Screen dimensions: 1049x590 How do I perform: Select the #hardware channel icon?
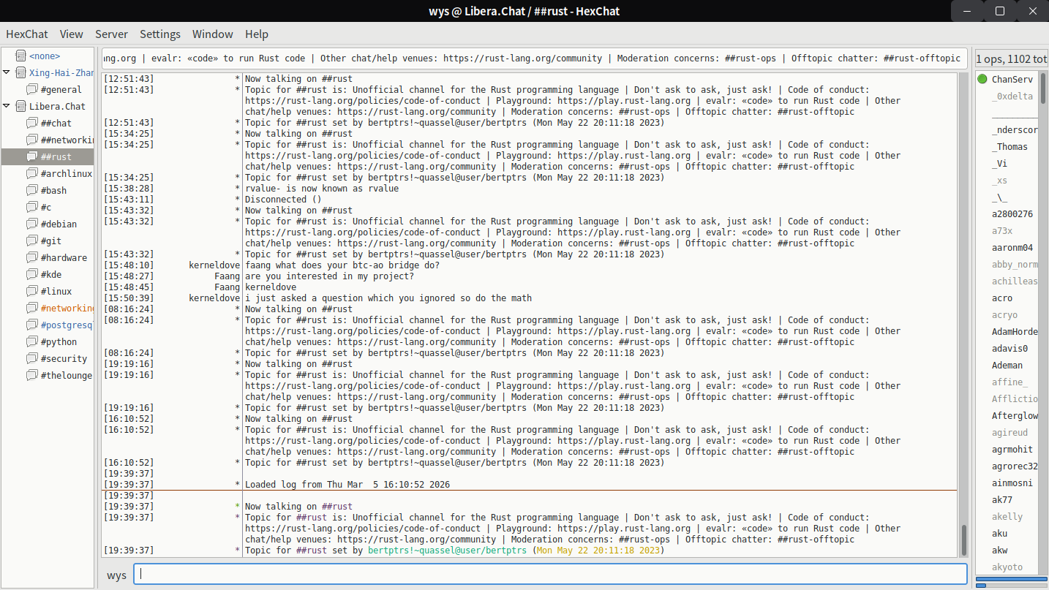32,257
